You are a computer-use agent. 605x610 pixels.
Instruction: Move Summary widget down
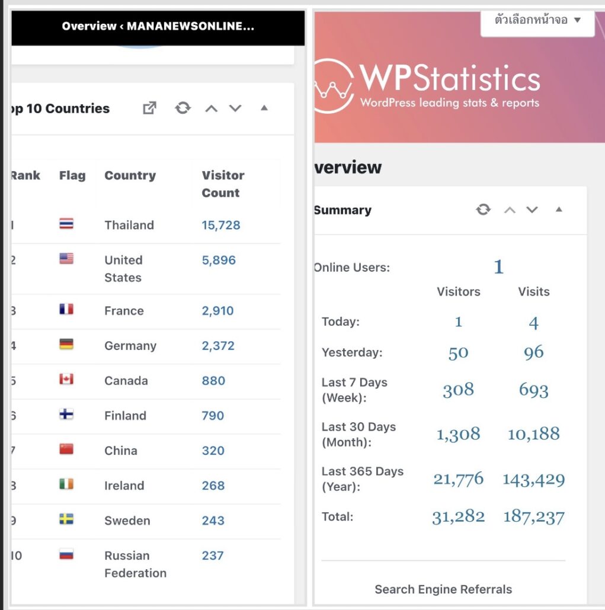tap(532, 210)
